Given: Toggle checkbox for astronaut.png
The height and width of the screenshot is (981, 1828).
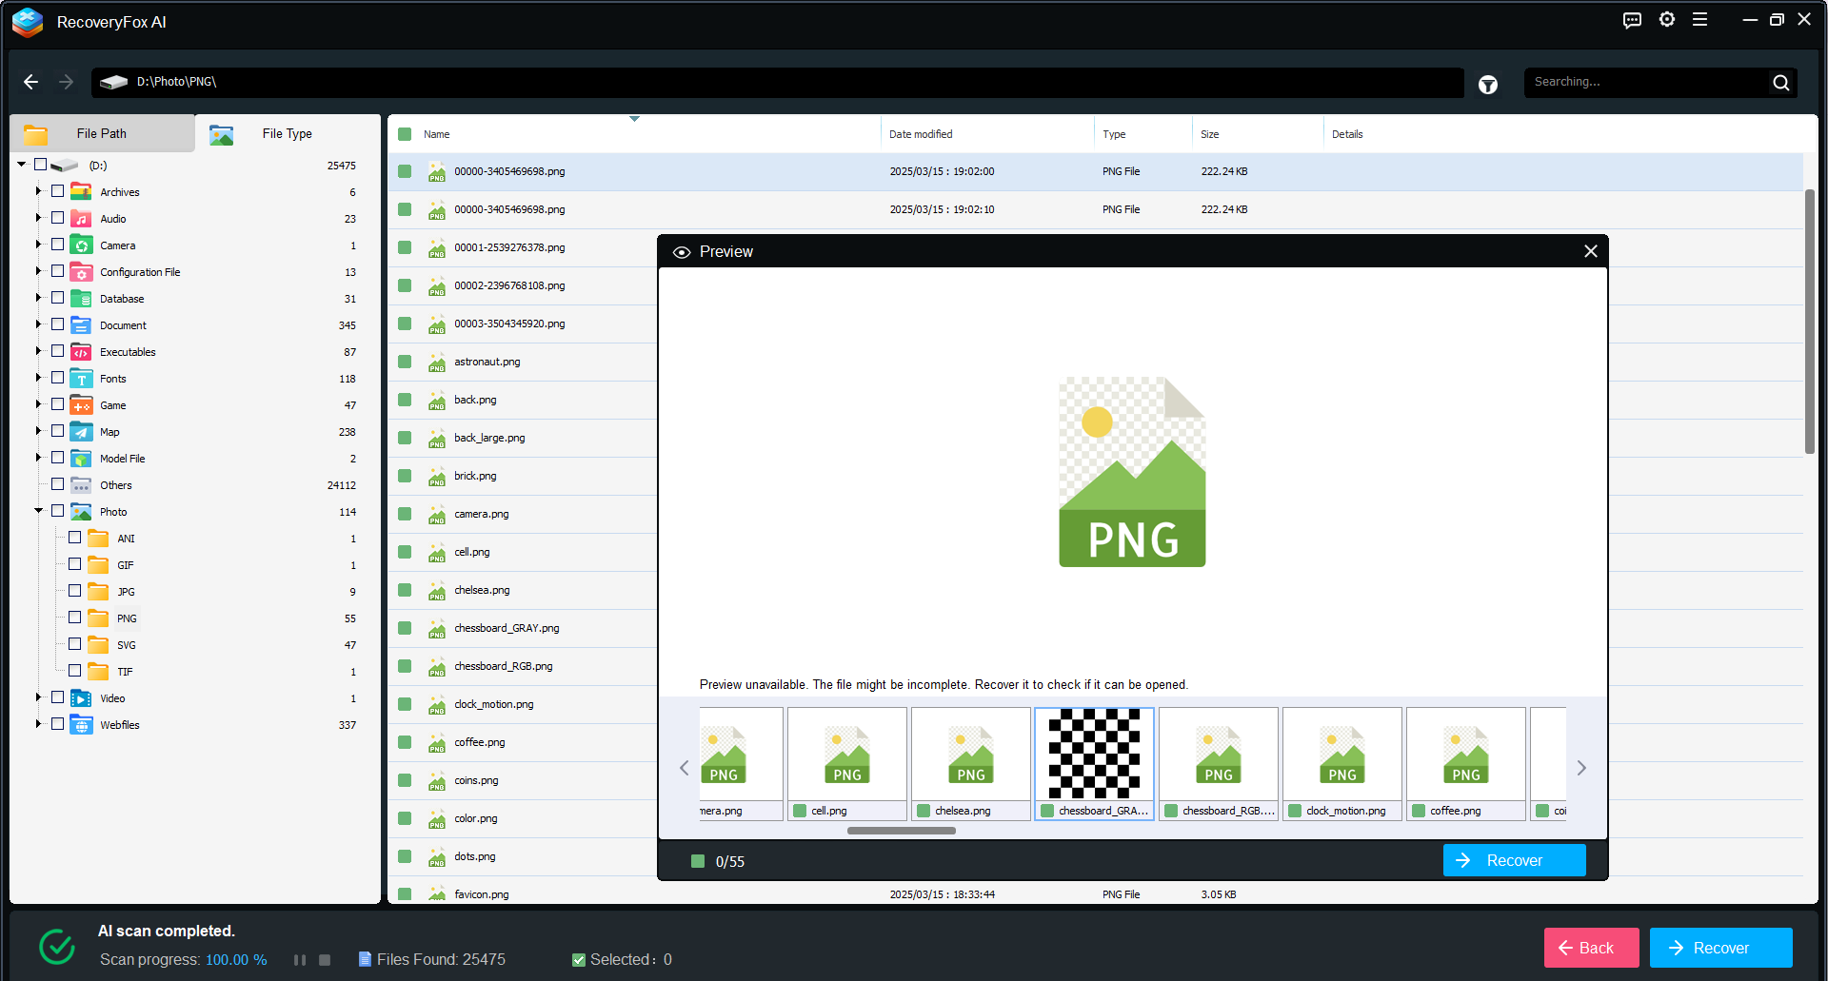Looking at the screenshot, I should [x=405, y=362].
